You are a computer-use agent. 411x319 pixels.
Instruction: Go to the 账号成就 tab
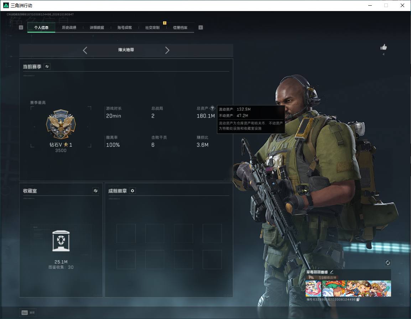coord(125,27)
